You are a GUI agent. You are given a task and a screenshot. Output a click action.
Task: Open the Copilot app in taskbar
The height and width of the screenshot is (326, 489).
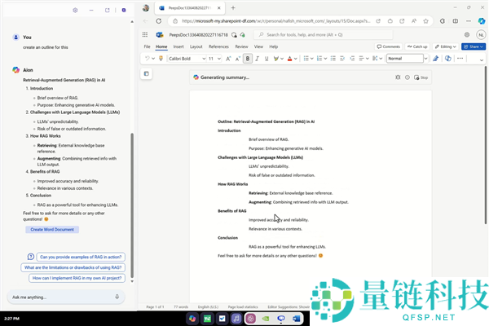coord(192,319)
